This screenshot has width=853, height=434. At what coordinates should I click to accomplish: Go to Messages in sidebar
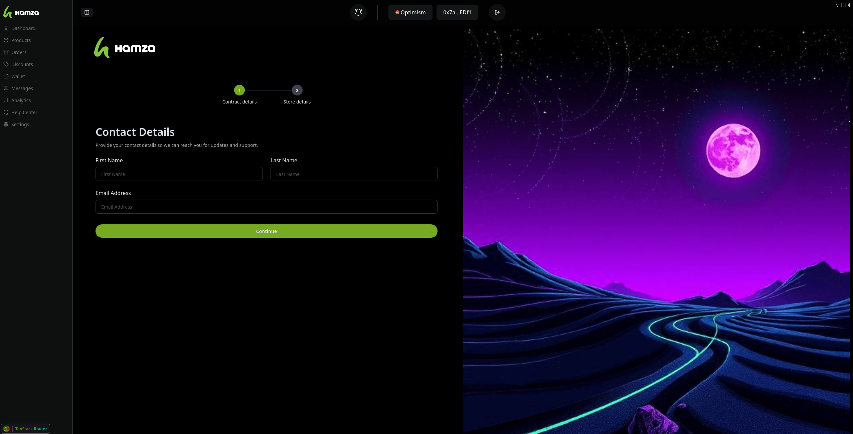22,88
